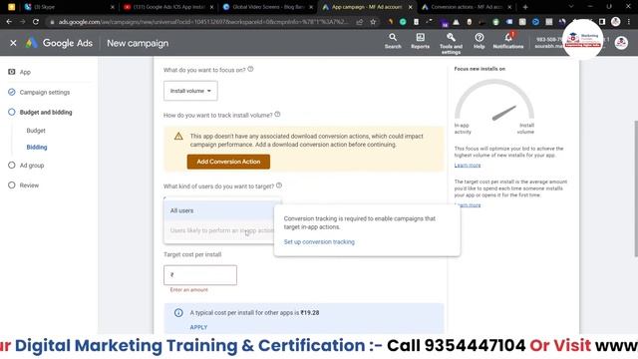
Task: Open the Reports icon
Action: click(420, 41)
